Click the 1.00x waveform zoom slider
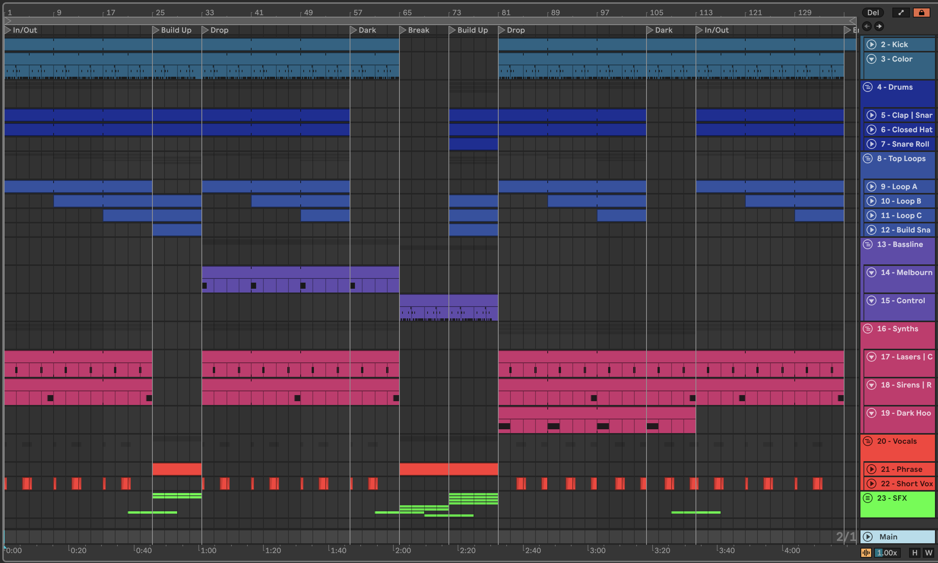Image resolution: width=938 pixels, height=563 pixels. [887, 553]
